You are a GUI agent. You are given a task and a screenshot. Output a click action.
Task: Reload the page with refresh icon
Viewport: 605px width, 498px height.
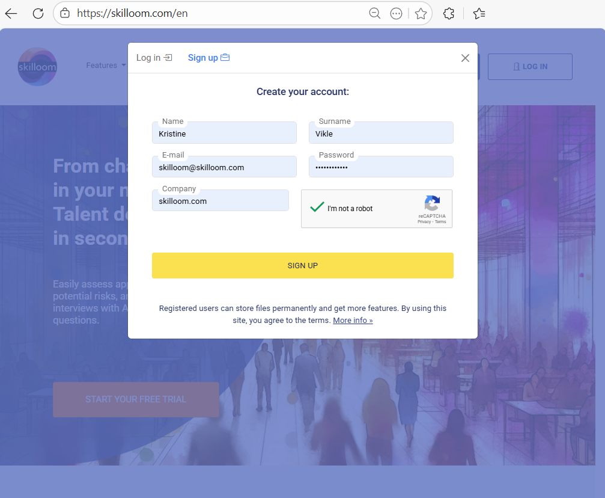38,13
